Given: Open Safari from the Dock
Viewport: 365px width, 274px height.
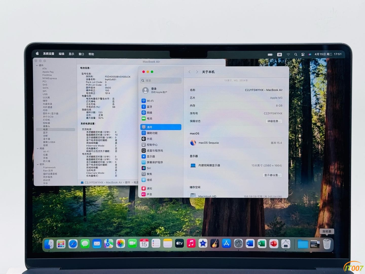Looking at the screenshot, I should click(73, 244).
